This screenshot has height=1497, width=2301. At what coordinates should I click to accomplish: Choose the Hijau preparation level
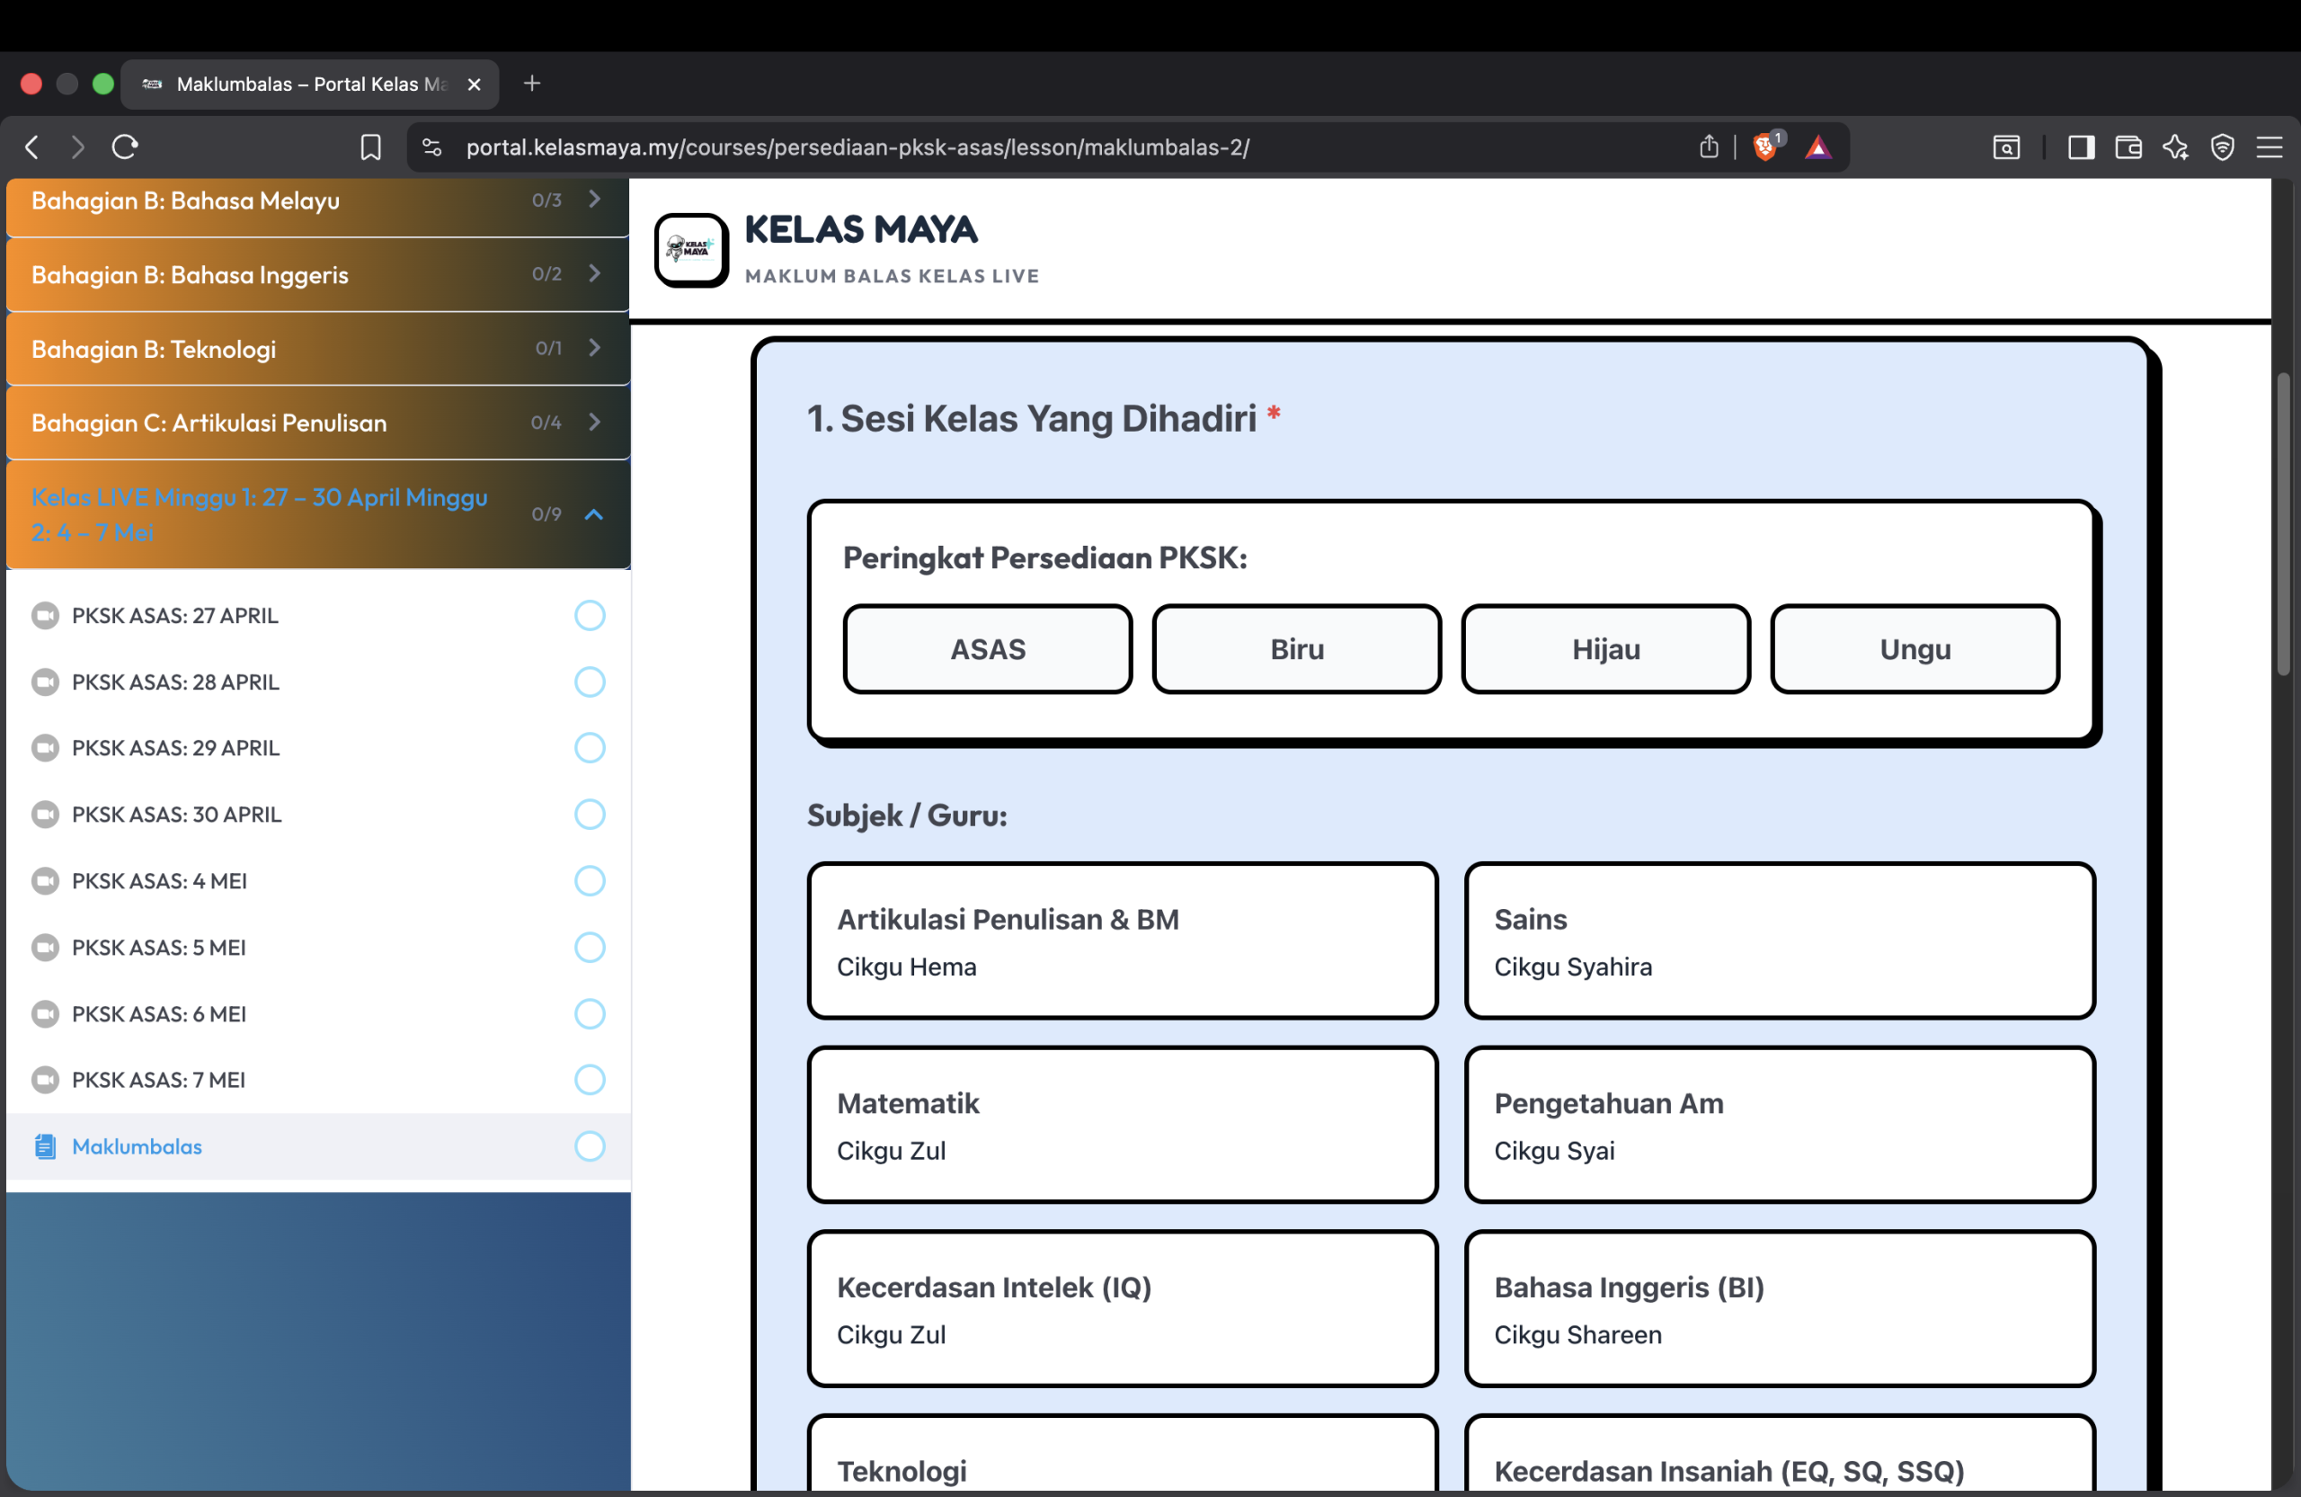point(1606,649)
